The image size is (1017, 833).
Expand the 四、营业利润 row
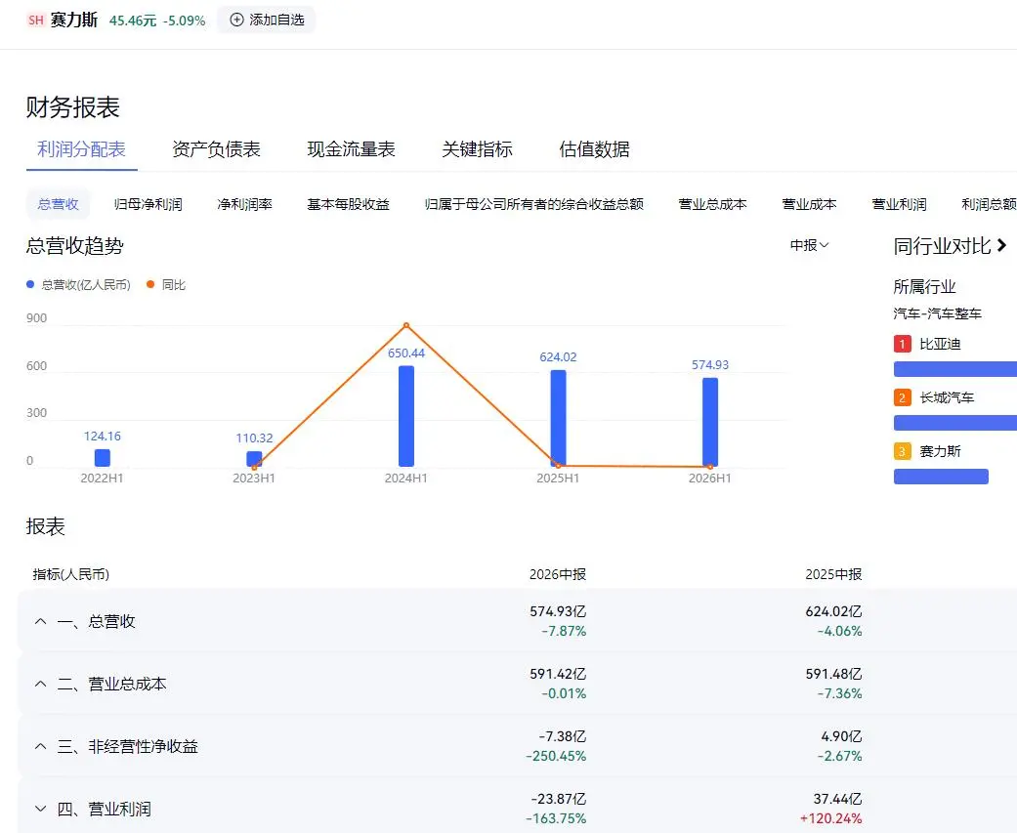pyautogui.click(x=41, y=809)
